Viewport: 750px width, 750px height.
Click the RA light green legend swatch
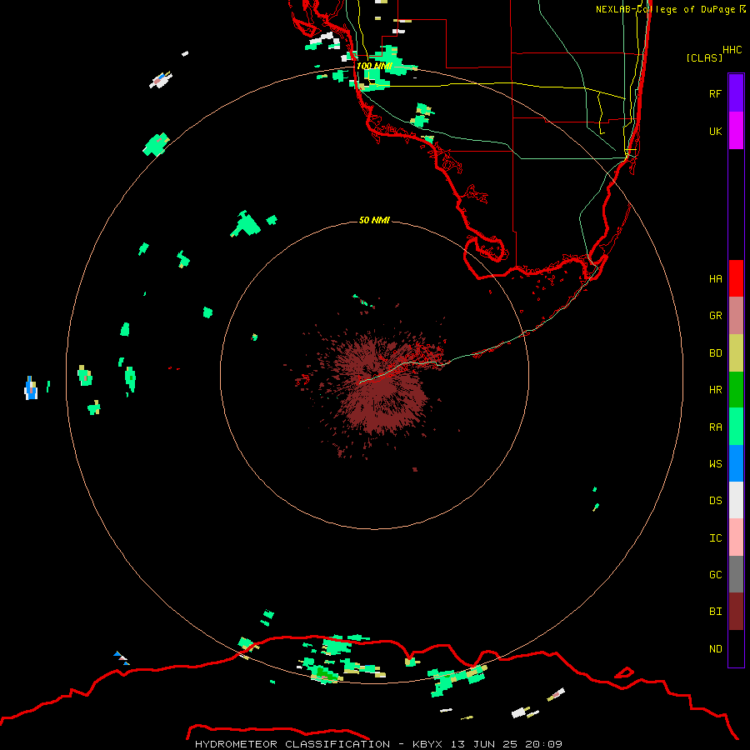[x=736, y=427]
